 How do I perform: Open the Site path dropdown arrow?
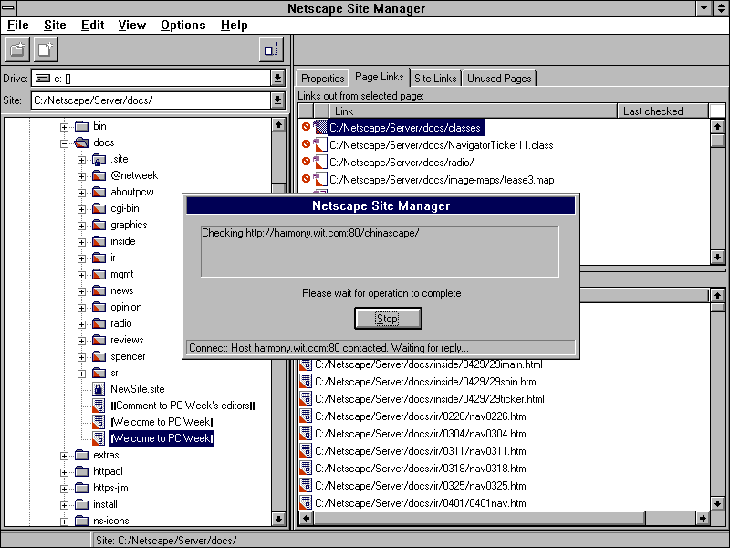(277, 100)
